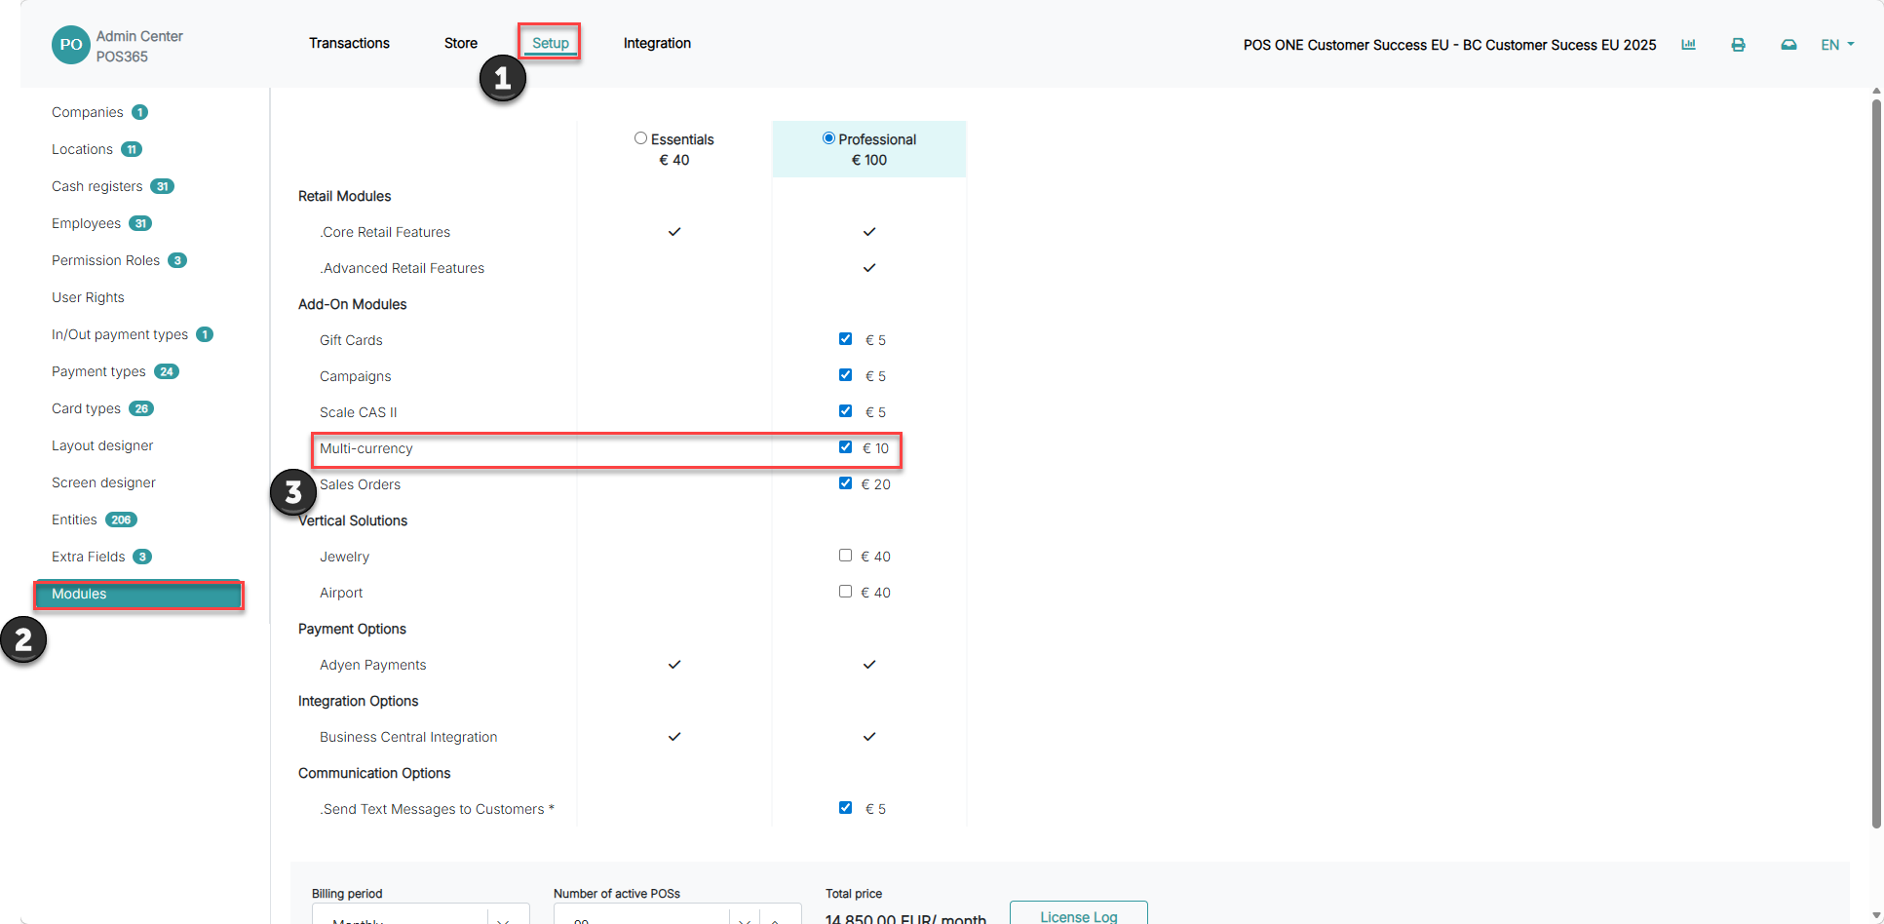
Task: Toggle the Scale CAS II checkbox
Action: point(845,411)
